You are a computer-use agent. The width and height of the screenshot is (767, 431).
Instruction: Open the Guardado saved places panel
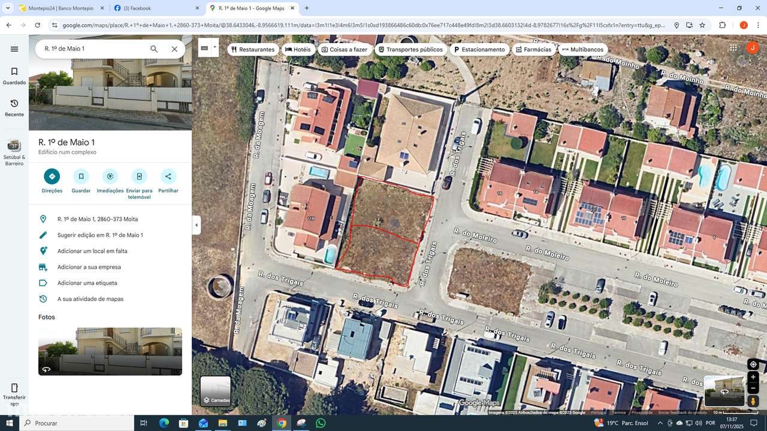14,76
